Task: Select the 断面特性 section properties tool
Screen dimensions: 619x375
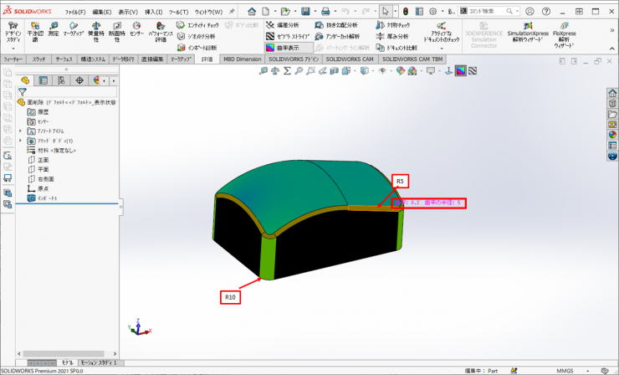Action: point(115,32)
